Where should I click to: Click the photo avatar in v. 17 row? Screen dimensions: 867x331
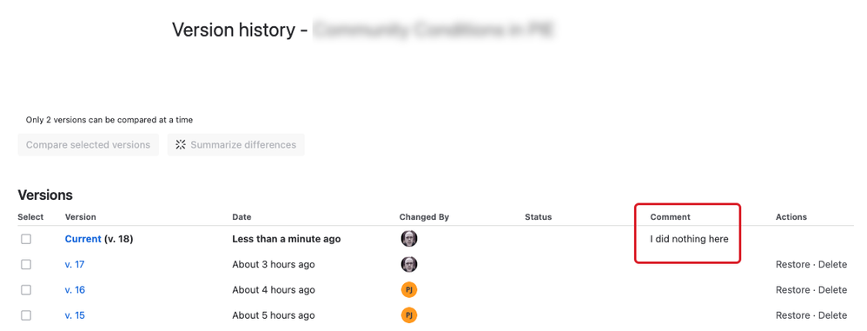click(x=409, y=264)
